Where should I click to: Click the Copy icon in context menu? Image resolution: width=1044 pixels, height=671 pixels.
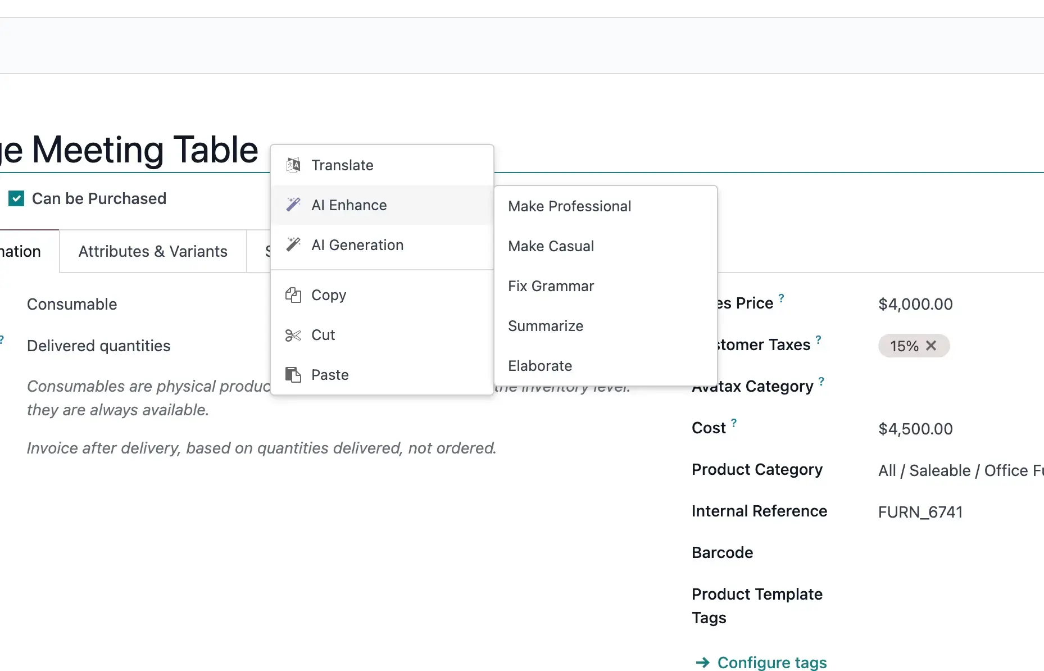point(293,295)
